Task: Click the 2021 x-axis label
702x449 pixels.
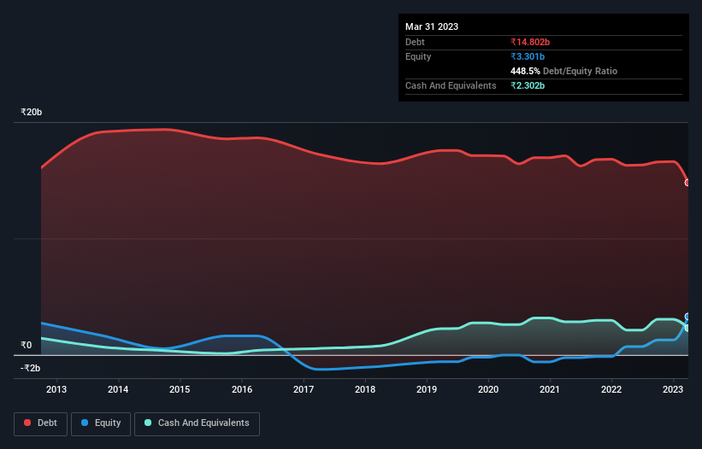Action: pos(550,389)
